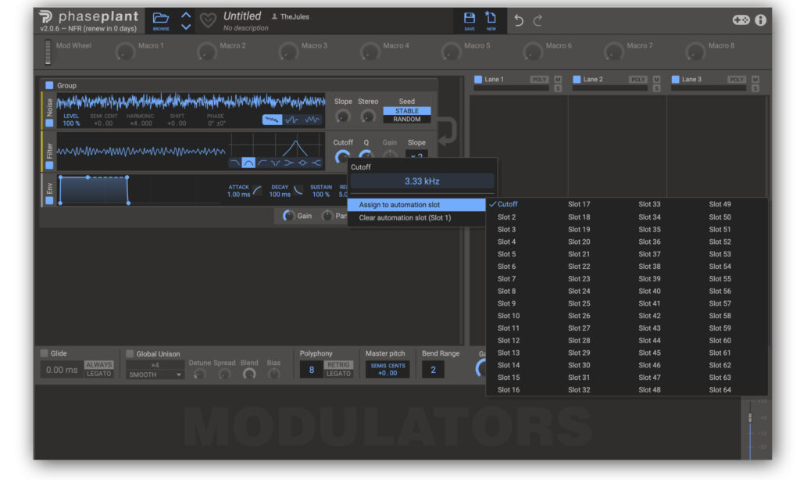This screenshot has height=480, width=800.
Task: Click the preset author person icon
Action: click(274, 17)
